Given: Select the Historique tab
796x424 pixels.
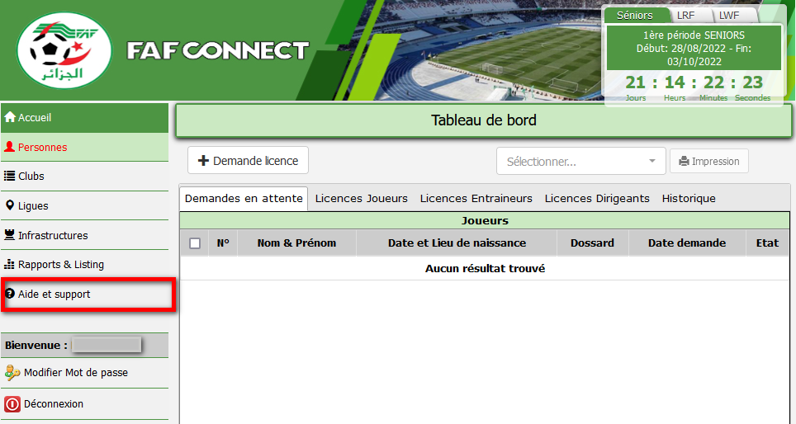Looking at the screenshot, I should point(688,199).
